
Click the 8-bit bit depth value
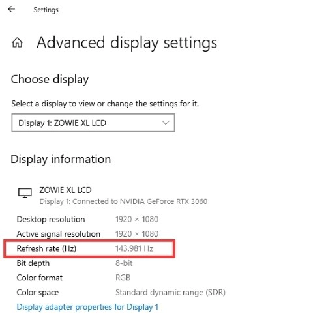(124, 263)
